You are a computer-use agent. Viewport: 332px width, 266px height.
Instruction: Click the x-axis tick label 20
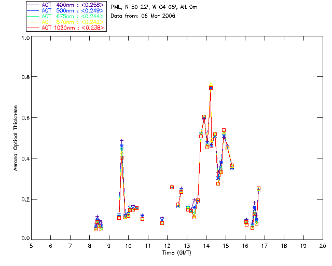tap(323, 245)
